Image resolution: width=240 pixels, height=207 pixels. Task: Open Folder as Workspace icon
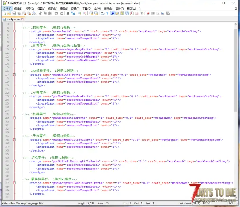[137, 13]
